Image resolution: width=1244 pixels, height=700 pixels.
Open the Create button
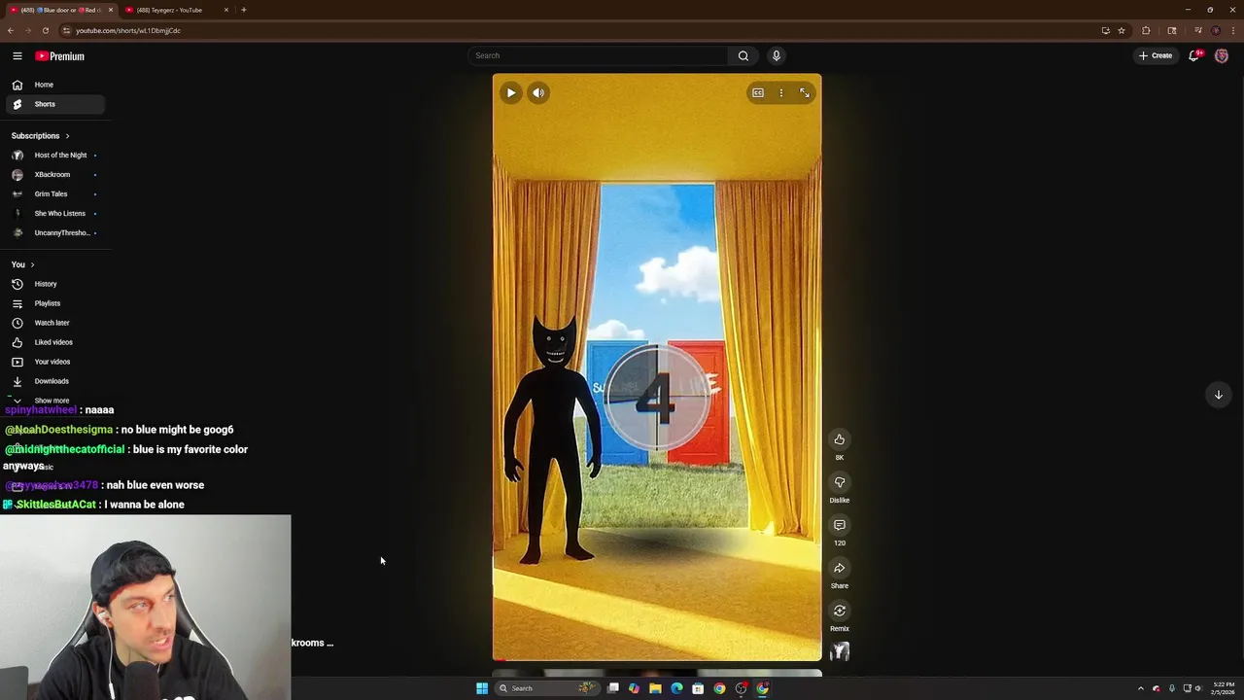coord(1156,55)
